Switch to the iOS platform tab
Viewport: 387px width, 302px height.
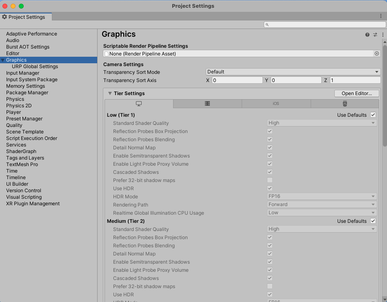[276, 104]
